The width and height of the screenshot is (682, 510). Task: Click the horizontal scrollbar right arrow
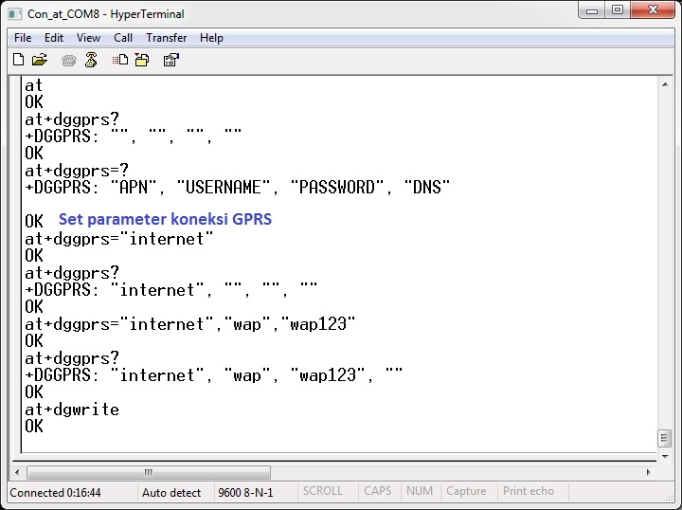648,472
